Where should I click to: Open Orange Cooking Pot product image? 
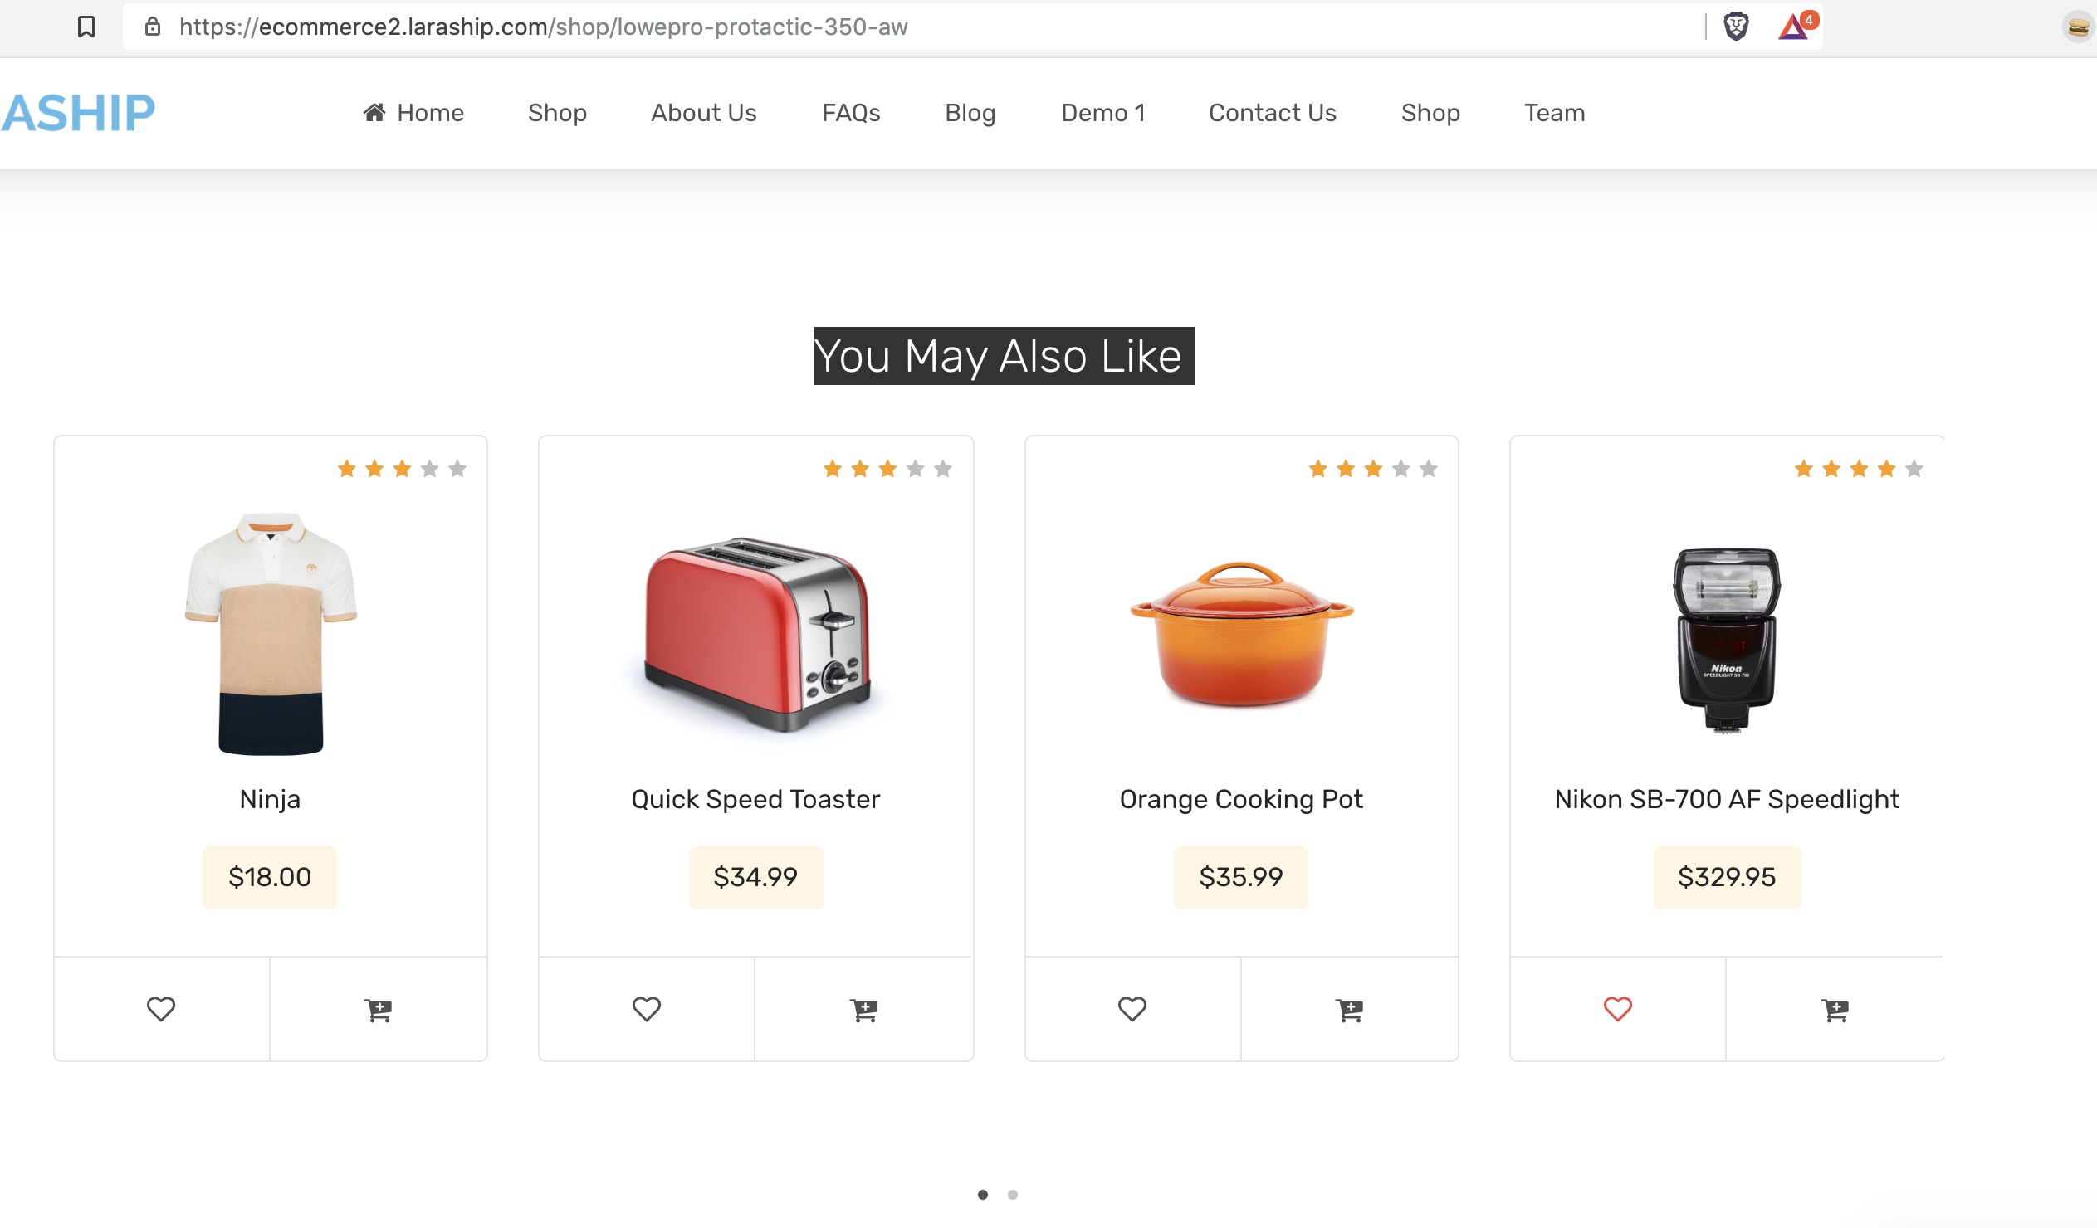(x=1242, y=634)
